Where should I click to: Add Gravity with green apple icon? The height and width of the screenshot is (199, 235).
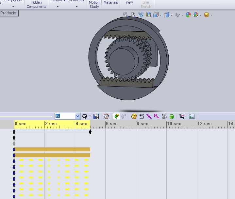point(172,116)
